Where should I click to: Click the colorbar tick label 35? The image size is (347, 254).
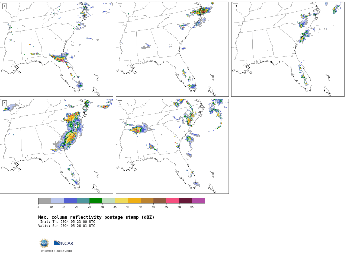115,207
